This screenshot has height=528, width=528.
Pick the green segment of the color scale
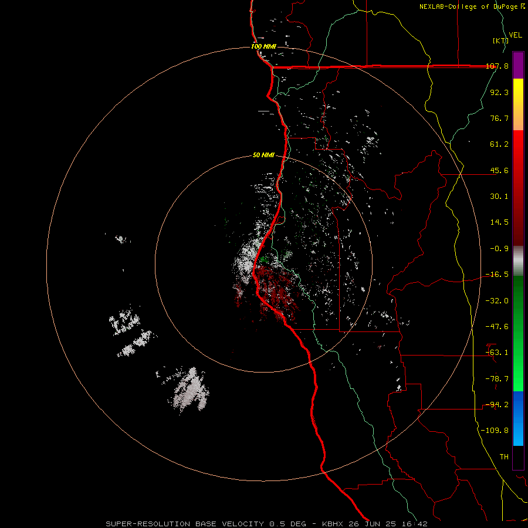(x=518, y=333)
